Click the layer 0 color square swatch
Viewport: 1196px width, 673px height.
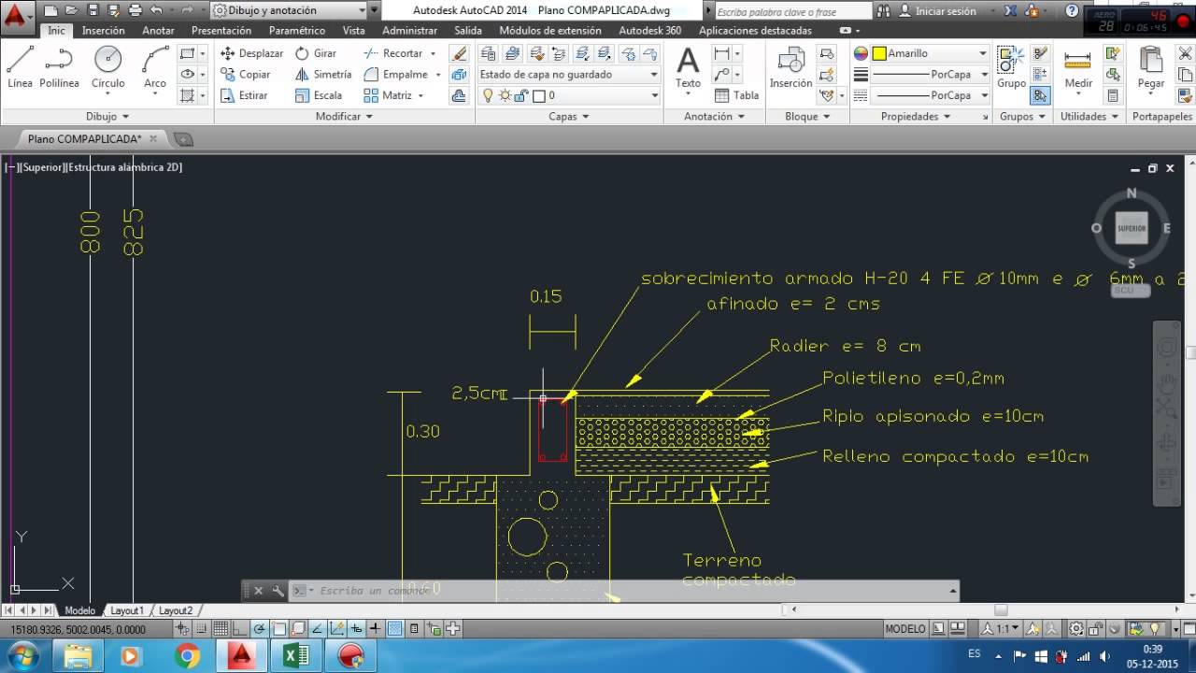(x=538, y=95)
